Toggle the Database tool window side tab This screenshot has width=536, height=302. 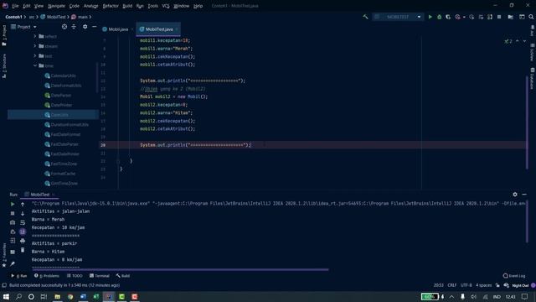tap(532, 78)
